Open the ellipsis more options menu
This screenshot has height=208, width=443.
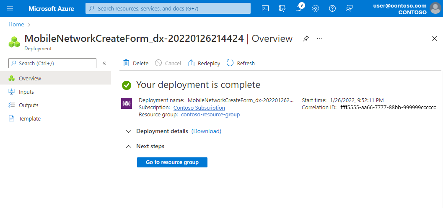319,39
